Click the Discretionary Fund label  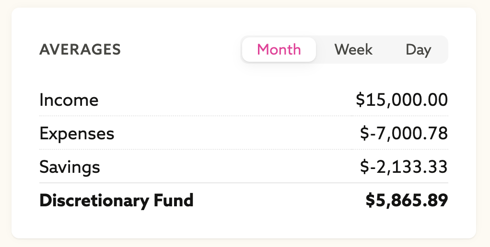[x=116, y=200]
